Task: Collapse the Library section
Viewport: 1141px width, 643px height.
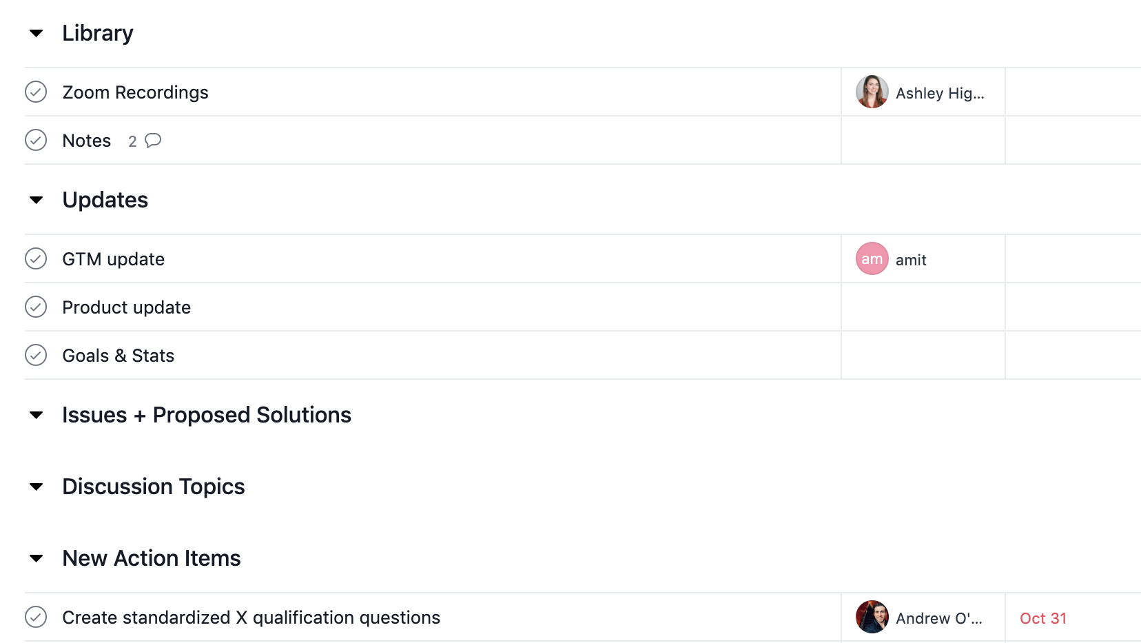Action: pyautogui.click(x=37, y=33)
